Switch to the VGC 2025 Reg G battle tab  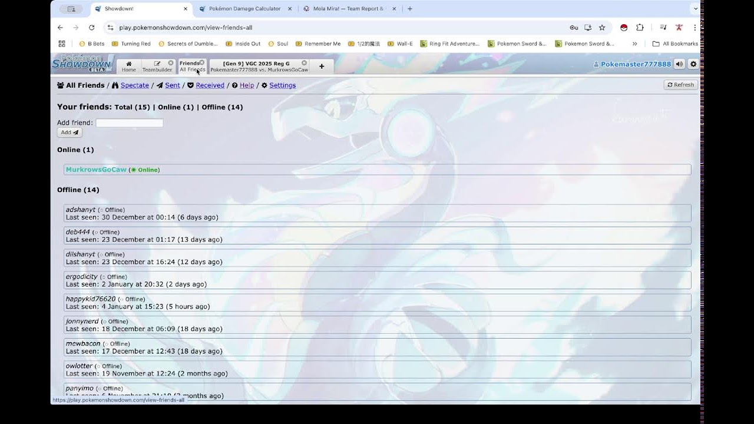pyautogui.click(x=259, y=67)
